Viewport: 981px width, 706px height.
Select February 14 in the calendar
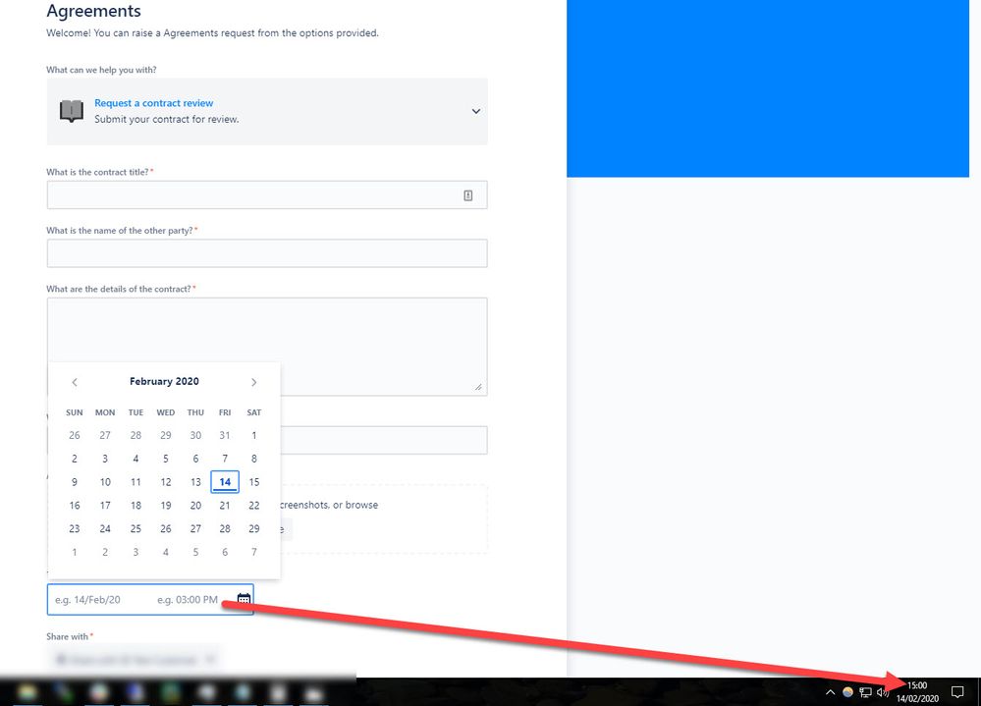(225, 482)
